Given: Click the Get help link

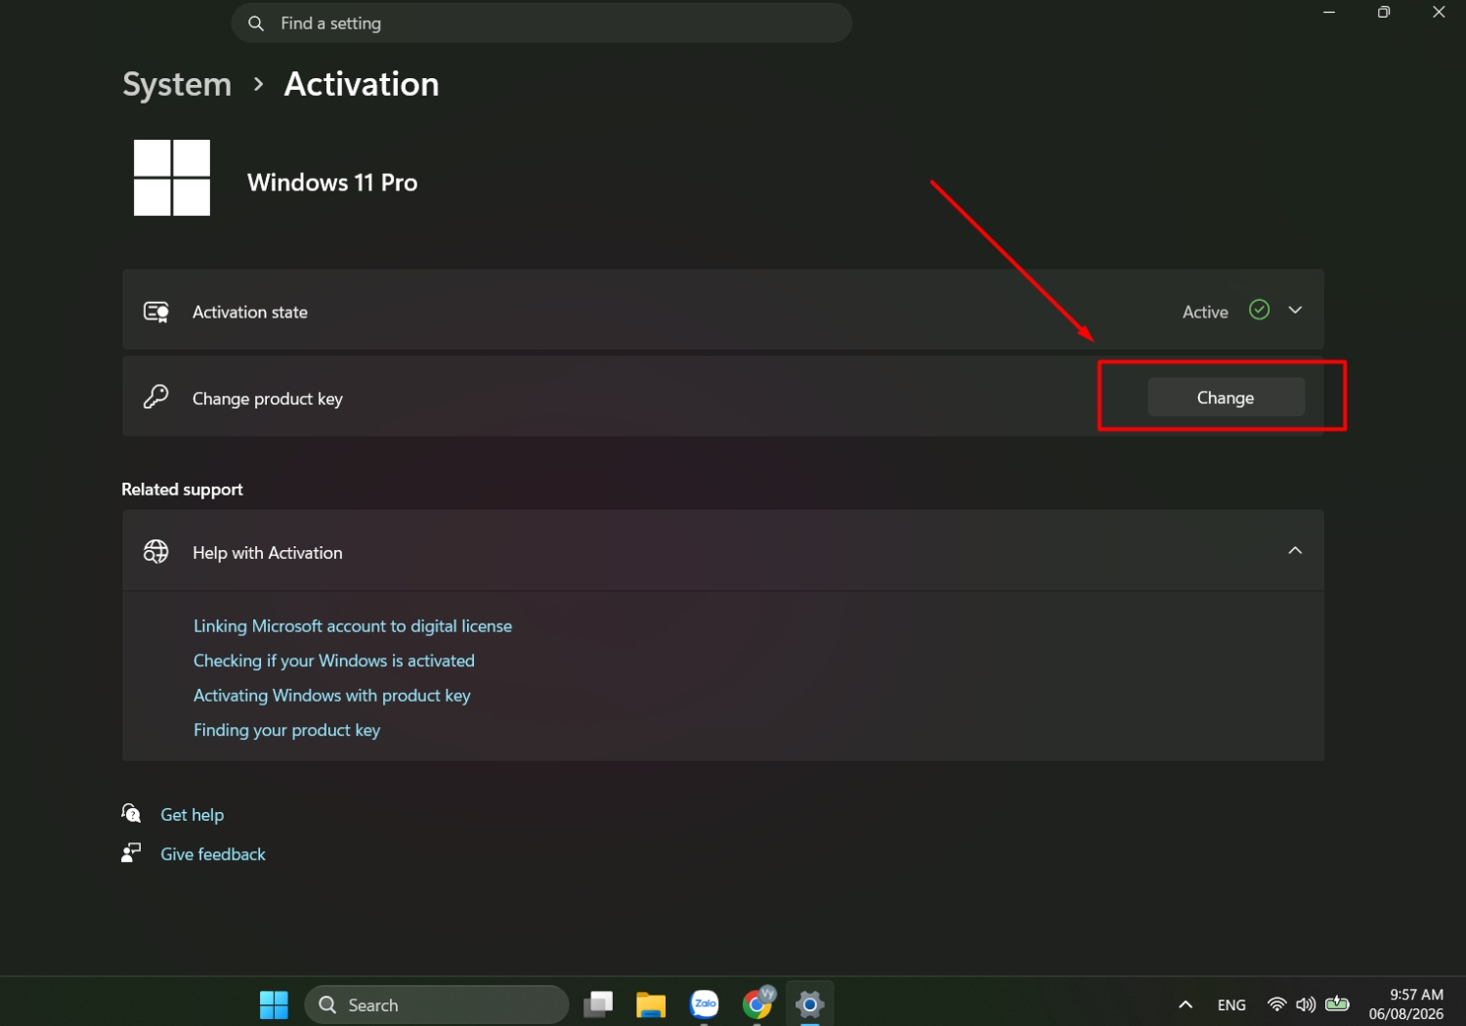Looking at the screenshot, I should (193, 815).
